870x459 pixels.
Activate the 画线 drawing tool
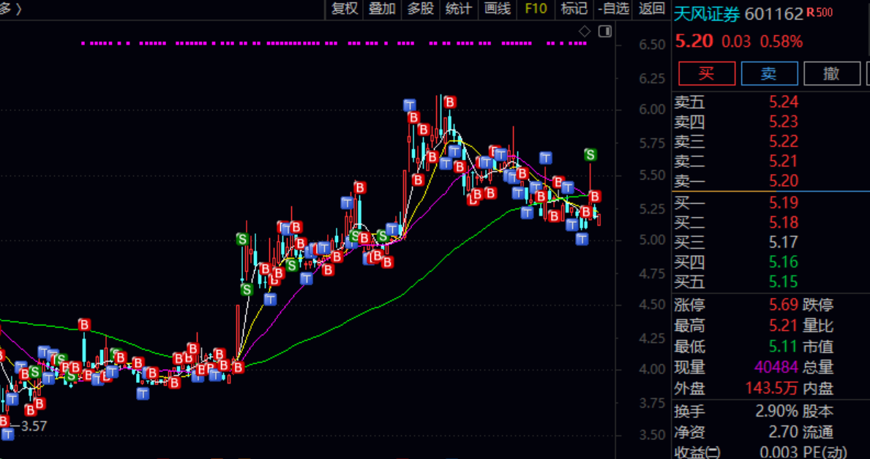[497, 8]
